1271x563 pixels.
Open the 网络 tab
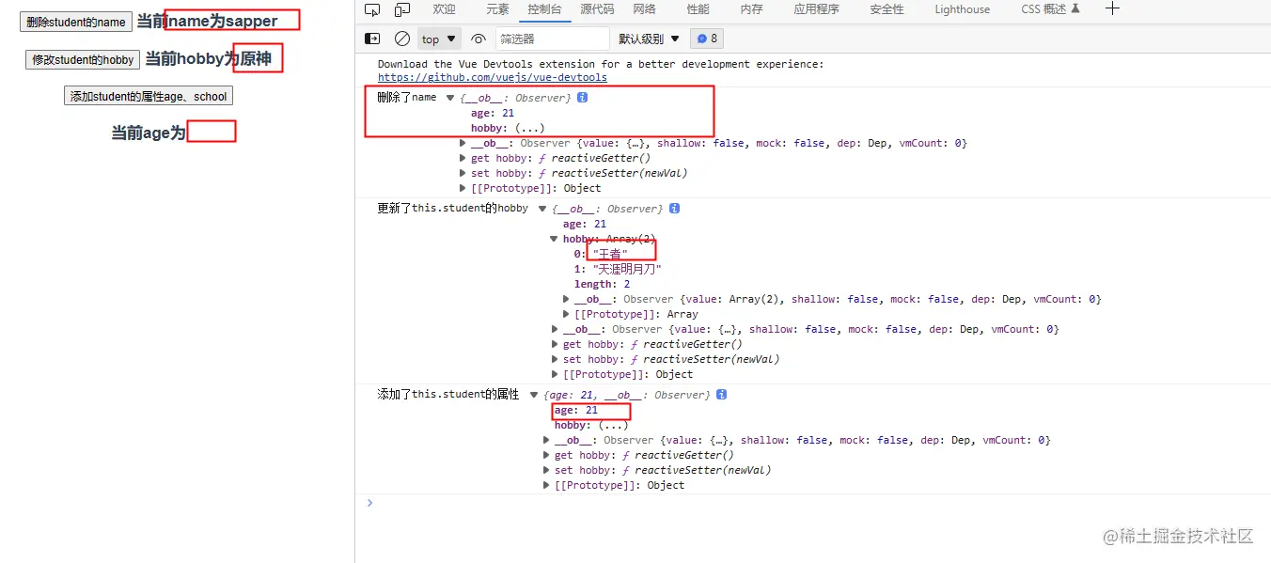pos(644,9)
